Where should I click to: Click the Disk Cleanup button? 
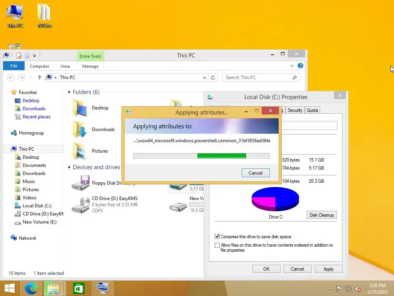click(x=321, y=215)
